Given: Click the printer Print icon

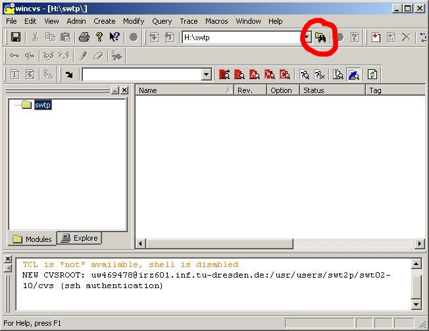Looking at the screenshot, I should [x=84, y=37].
